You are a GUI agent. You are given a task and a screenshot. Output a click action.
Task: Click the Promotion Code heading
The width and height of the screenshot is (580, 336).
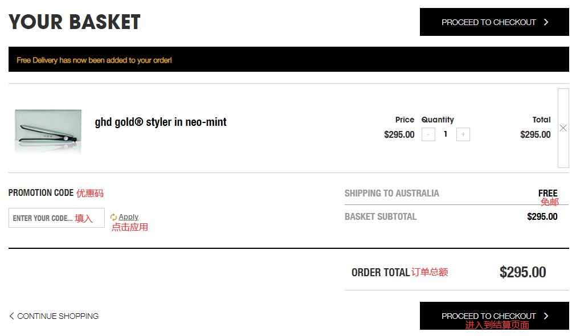coord(41,193)
